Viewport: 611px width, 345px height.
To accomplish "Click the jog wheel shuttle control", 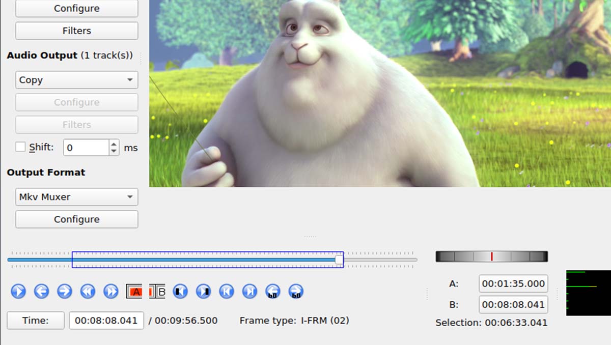I will click(492, 256).
